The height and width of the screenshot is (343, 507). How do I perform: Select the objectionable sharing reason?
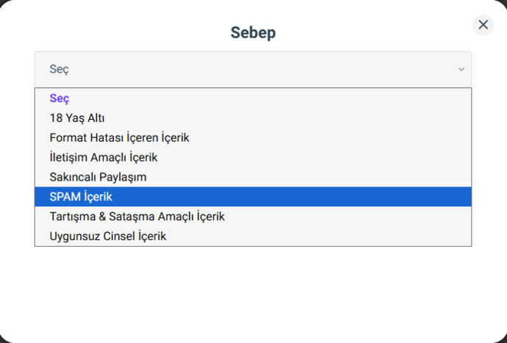[253, 177]
